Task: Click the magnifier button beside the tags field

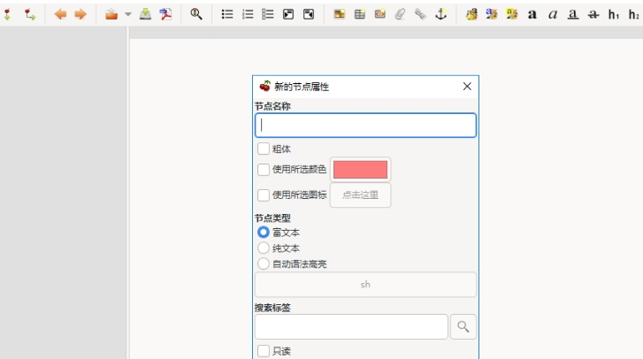Action: (463, 326)
